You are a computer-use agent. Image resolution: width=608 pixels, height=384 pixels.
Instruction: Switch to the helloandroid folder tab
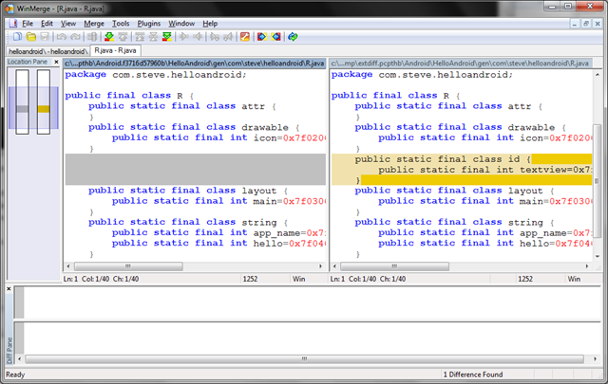[x=47, y=51]
